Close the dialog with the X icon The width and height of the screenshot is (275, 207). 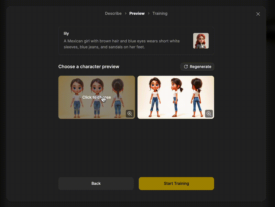[258, 14]
